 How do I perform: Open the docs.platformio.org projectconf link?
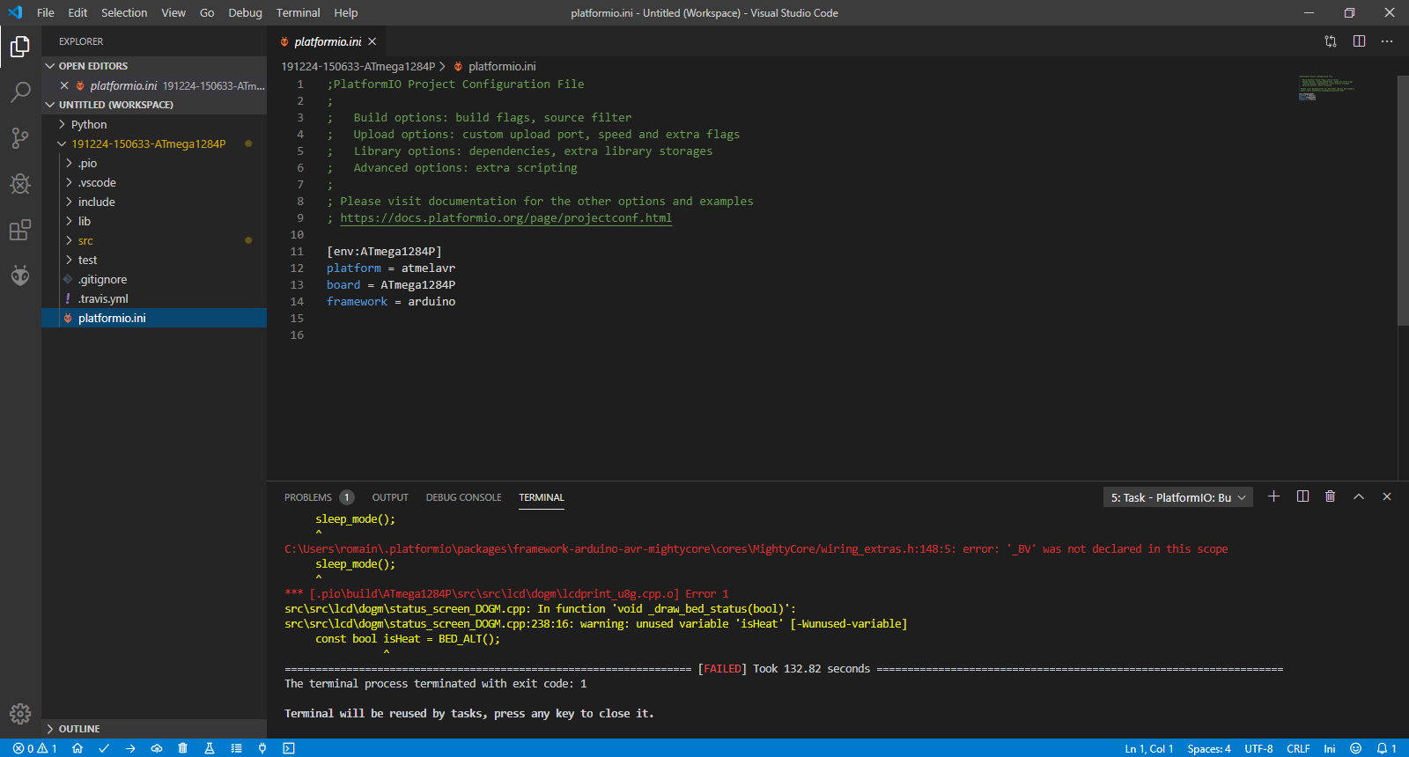(506, 218)
